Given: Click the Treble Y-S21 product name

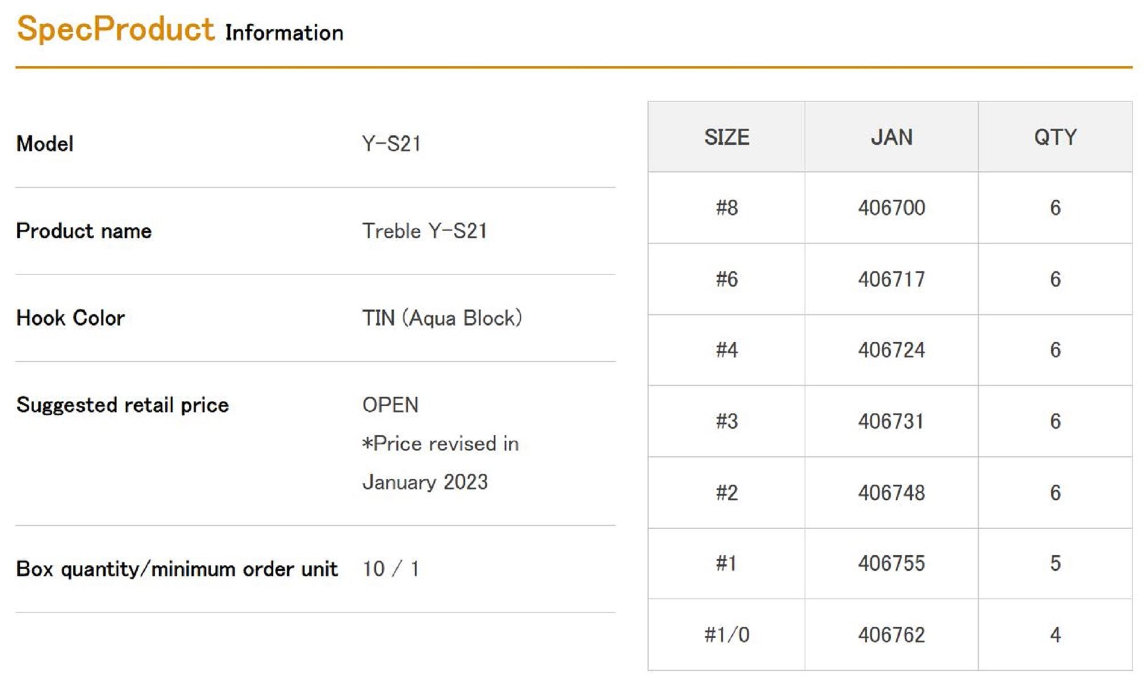Looking at the screenshot, I should tap(424, 231).
